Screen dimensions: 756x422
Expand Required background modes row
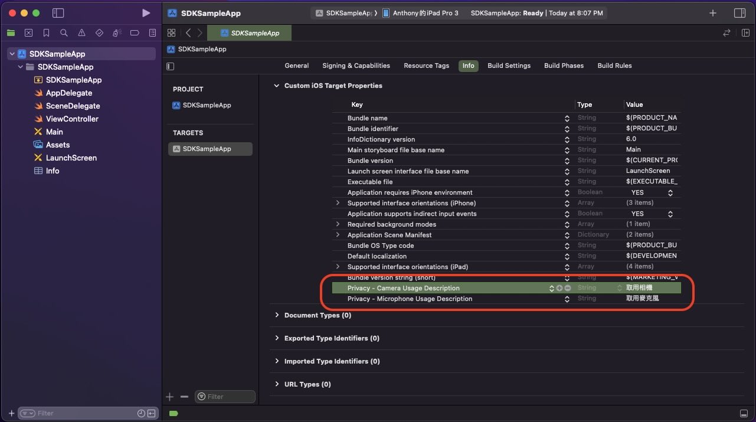tap(338, 224)
